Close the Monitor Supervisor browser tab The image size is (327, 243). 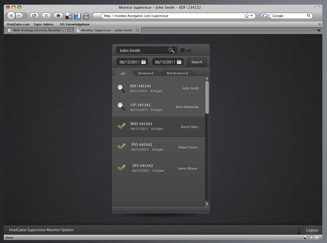click(137, 30)
